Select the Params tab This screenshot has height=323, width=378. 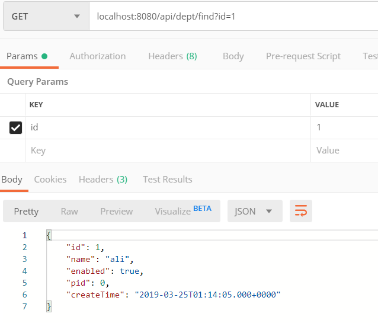(27, 56)
